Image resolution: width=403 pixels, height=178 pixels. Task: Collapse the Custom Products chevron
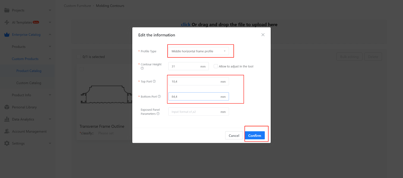(x=50, y=59)
